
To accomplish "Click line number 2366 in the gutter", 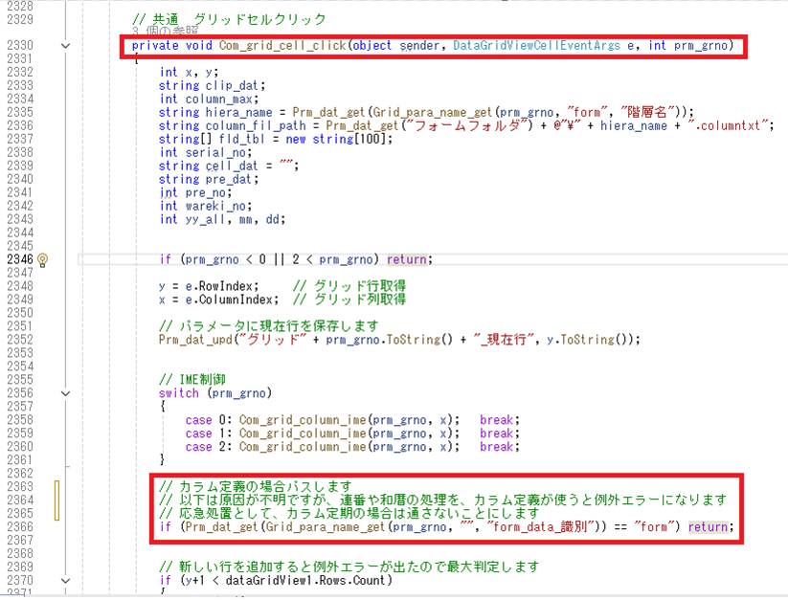I will pyautogui.click(x=18, y=526).
